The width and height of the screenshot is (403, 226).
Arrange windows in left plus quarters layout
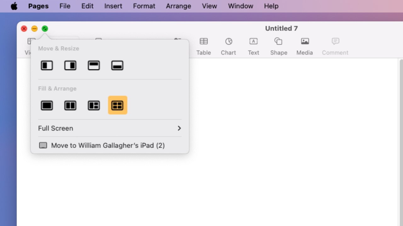pos(94,105)
